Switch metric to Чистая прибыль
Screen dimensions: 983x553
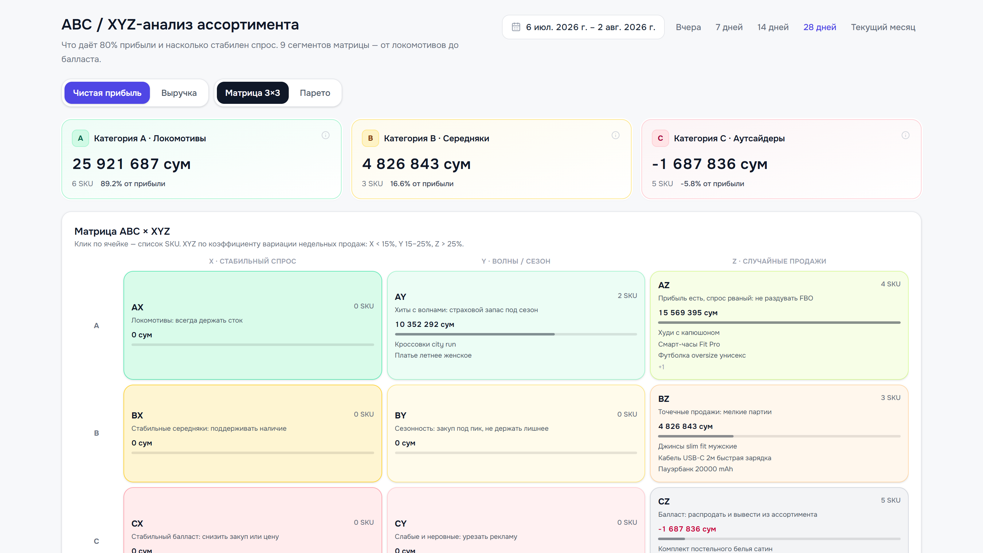[x=107, y=93]
